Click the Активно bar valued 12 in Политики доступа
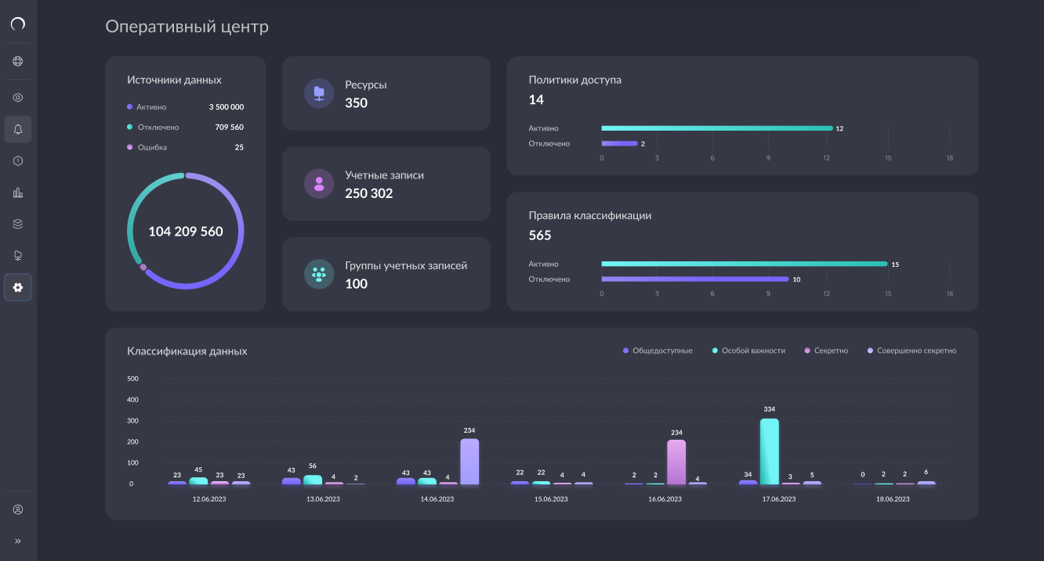Image resolution: width=1044 pixels, height=561 pixels. pos(717,128)
